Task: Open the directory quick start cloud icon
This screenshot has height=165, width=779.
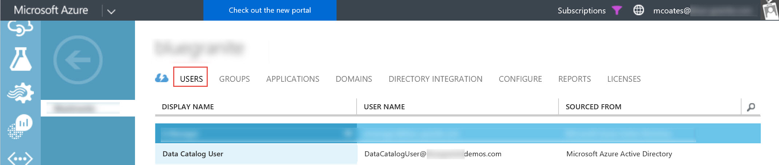Action: coord(162,78)
